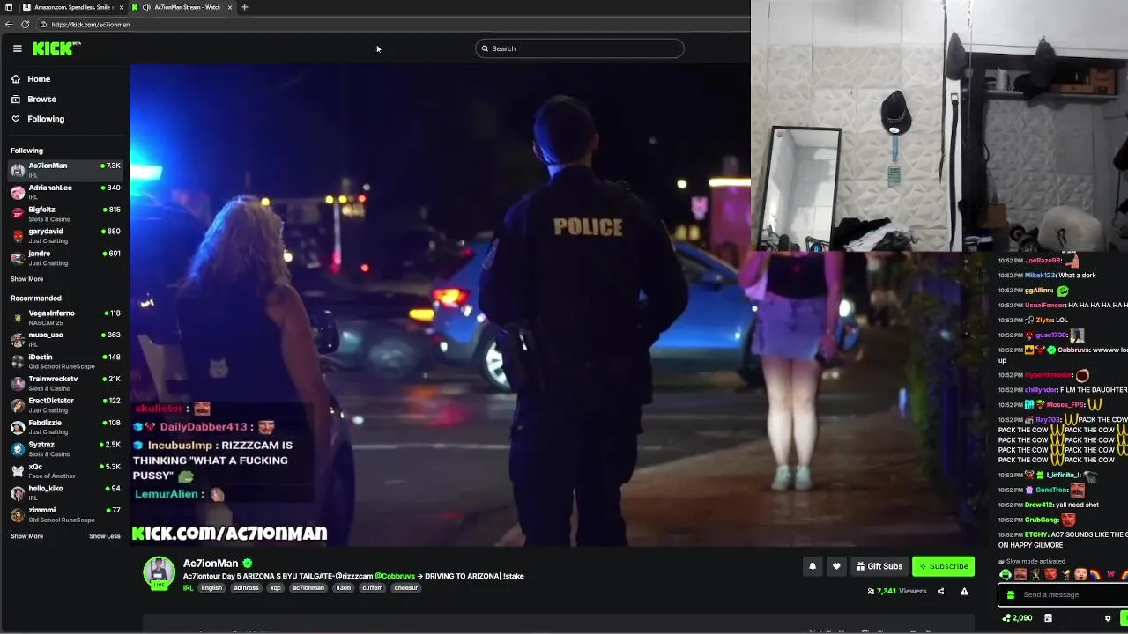Open AdrianahLee channel in sidebar
This screenshot has width=1128, height=634.
(65, 191)
